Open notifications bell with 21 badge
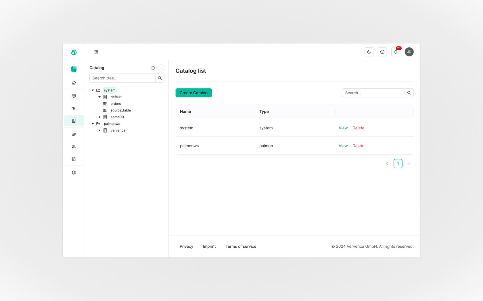The image size is (483, 301). click(x=396, y=52)
